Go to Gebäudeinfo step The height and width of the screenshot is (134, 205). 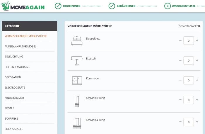pos(126,6)
